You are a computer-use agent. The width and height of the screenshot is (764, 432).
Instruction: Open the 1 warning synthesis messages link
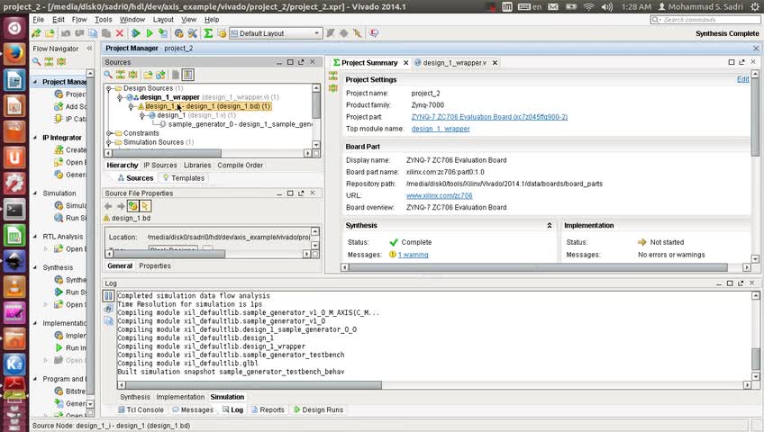[x=413, y=255]
